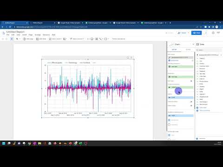Click the chart header icon left of the dots
Image resolution: width=223 pixels, height=167 pixels.
[128, 58]
